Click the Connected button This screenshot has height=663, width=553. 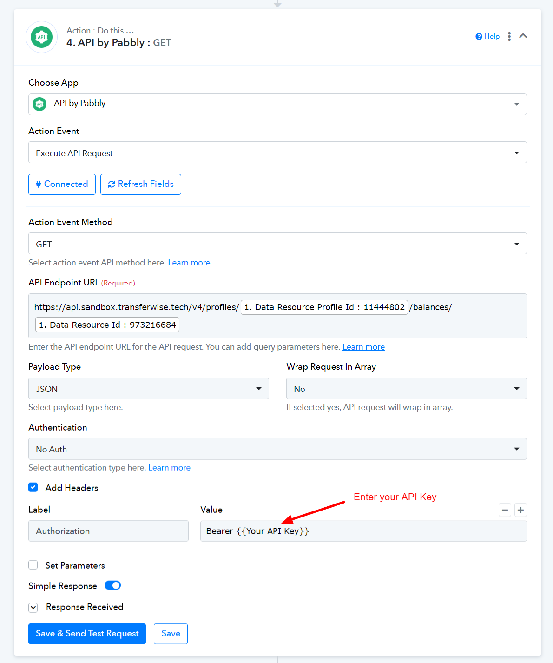click(x=62, y=184)
